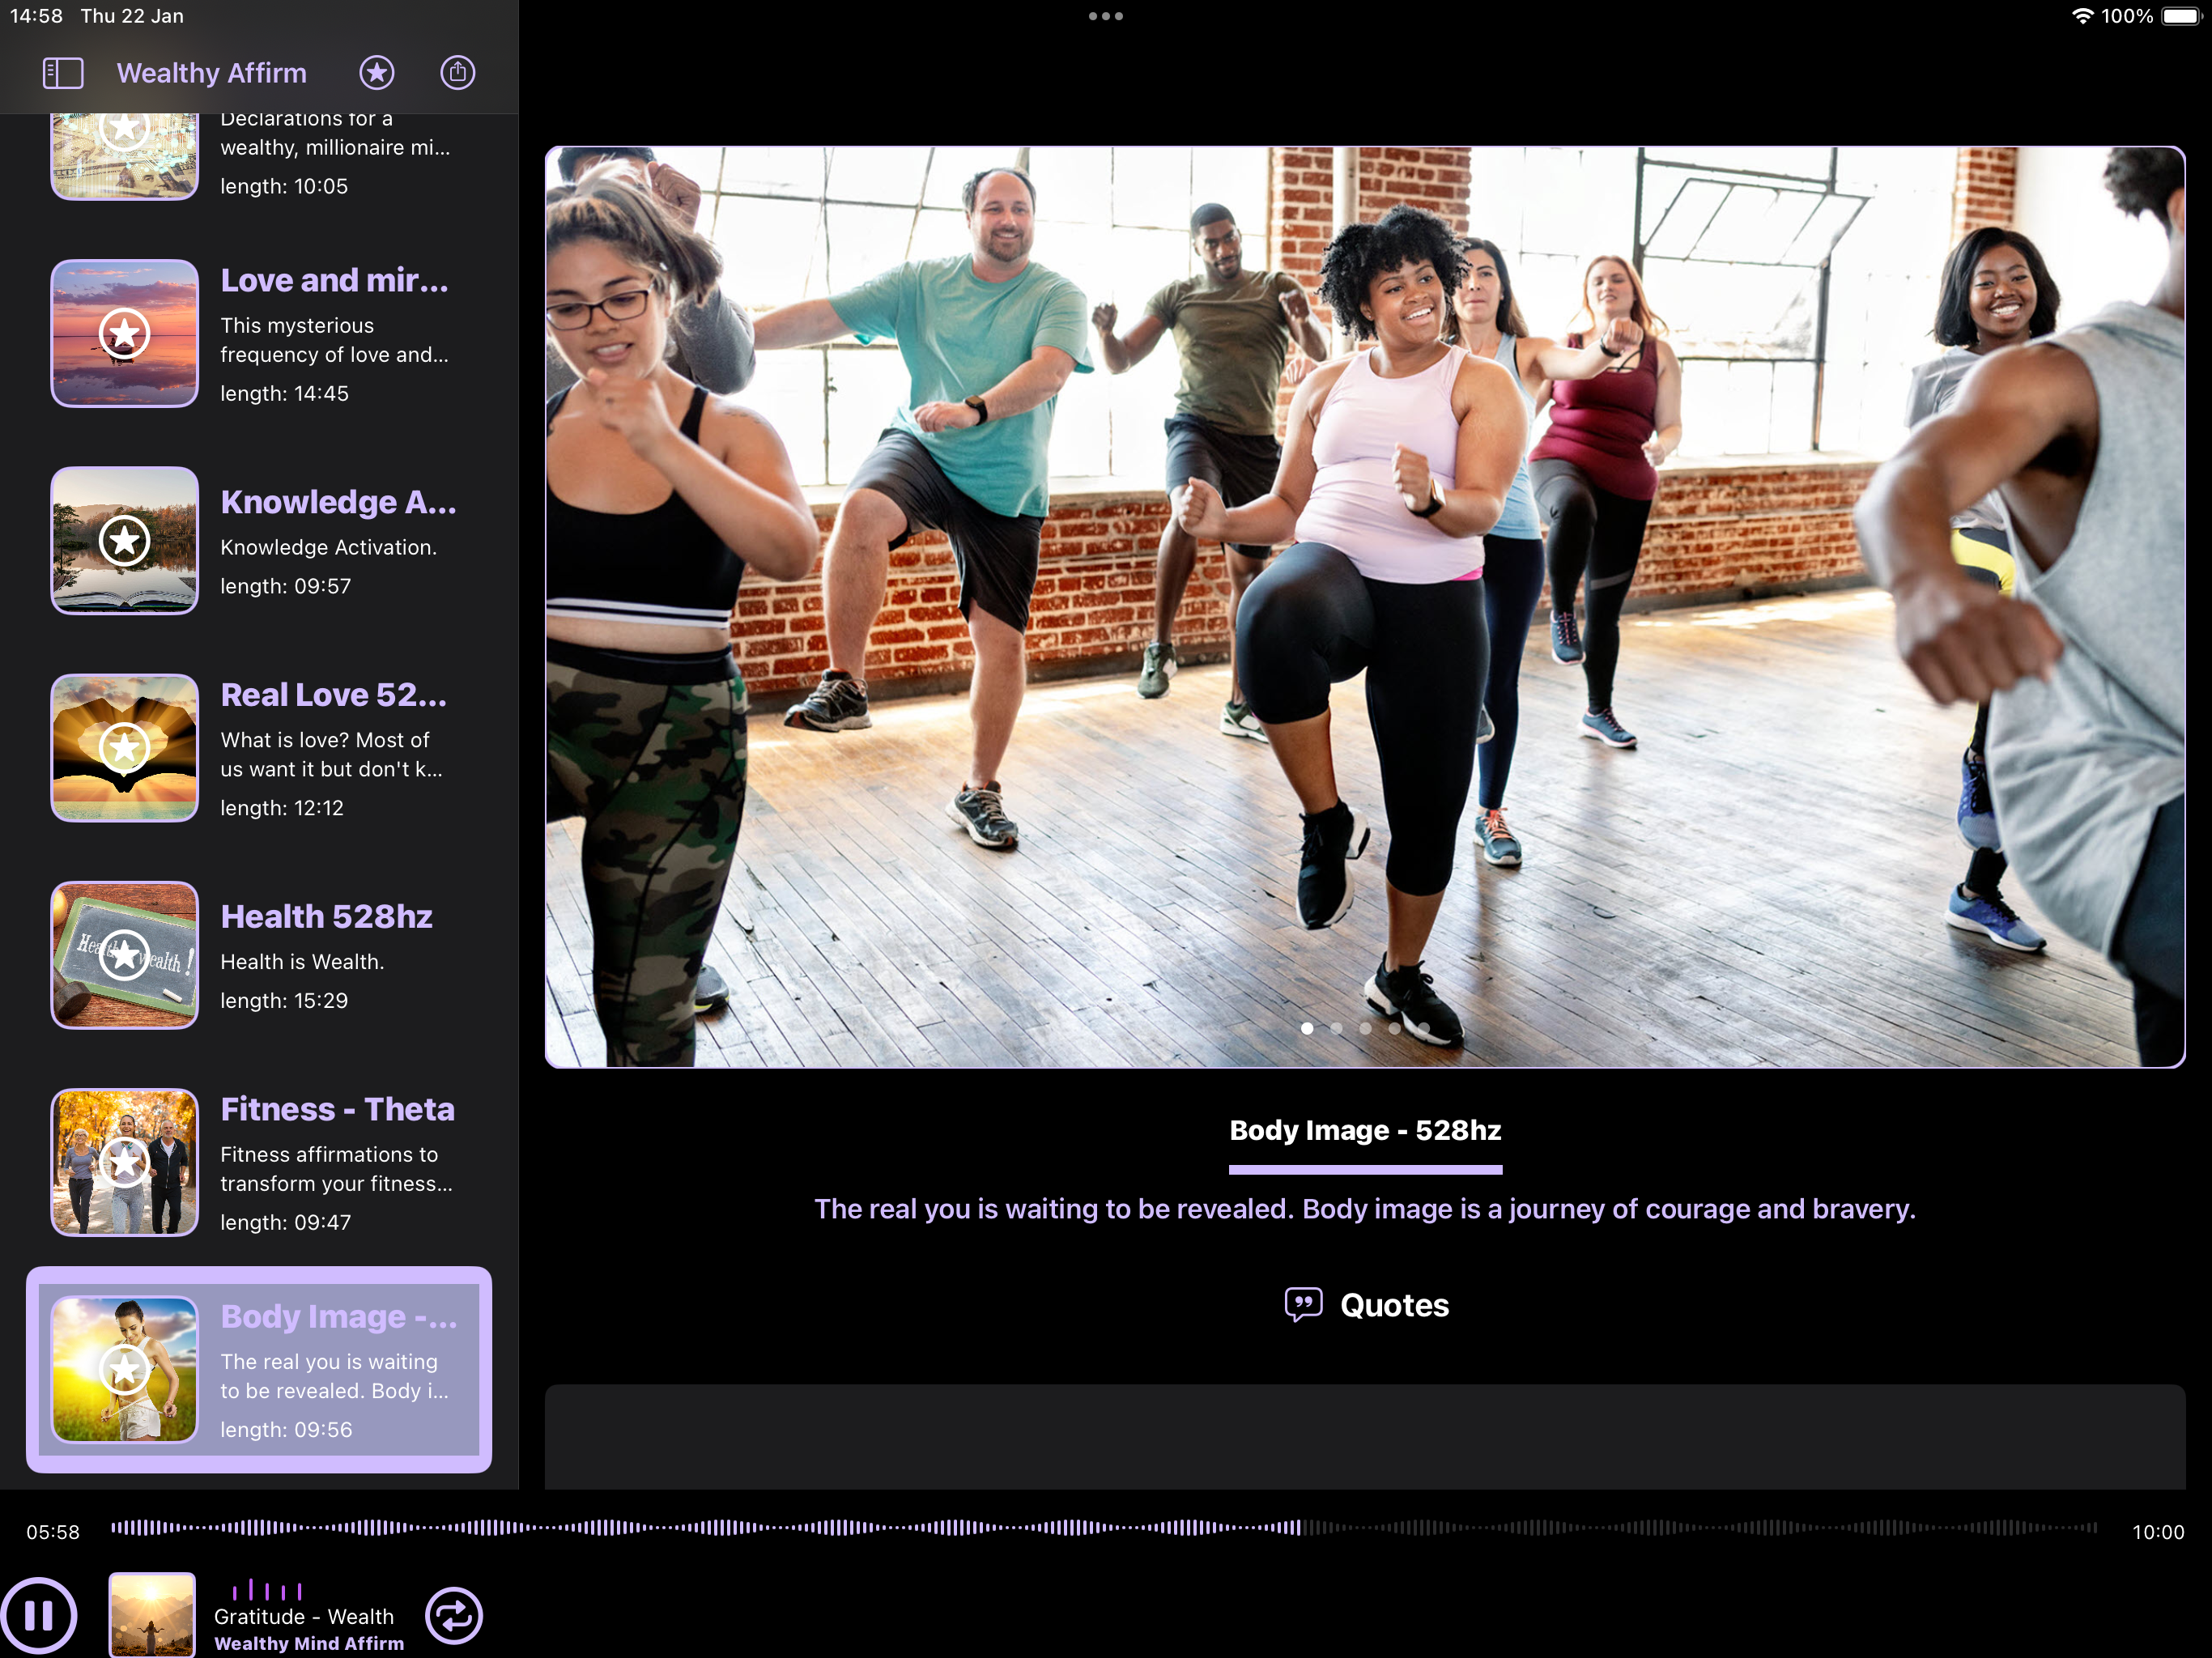Image resolution: width=2212 pixels, height=1658 pixels.
Task: Toggle the repeat loop icon
Action: click(454, 1615)
